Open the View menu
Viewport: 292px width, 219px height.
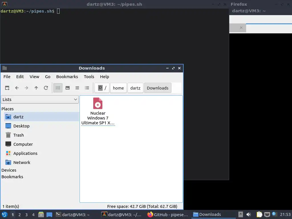[x=35, y=77]
